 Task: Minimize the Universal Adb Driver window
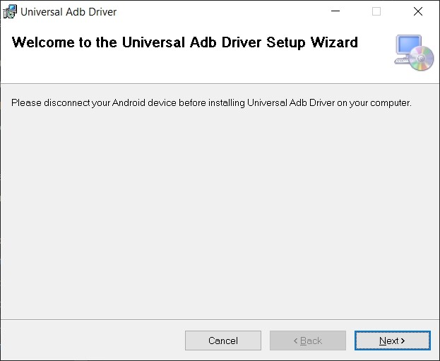pos(335,11)
